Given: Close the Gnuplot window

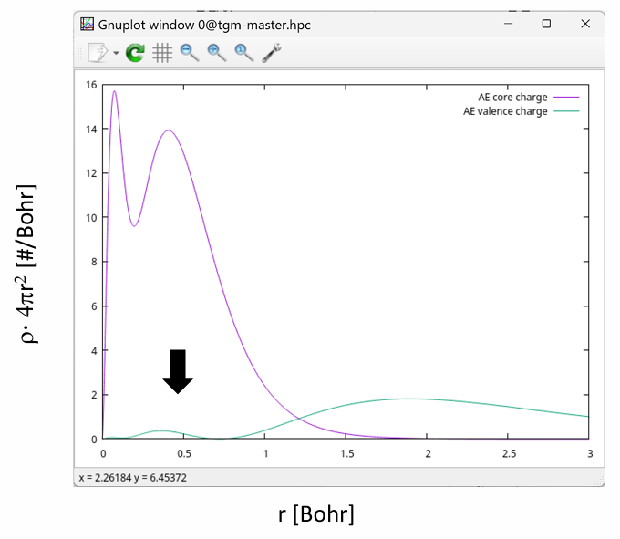Looking at the screenshot, I should pyautogui.click(x=584, y=25).
